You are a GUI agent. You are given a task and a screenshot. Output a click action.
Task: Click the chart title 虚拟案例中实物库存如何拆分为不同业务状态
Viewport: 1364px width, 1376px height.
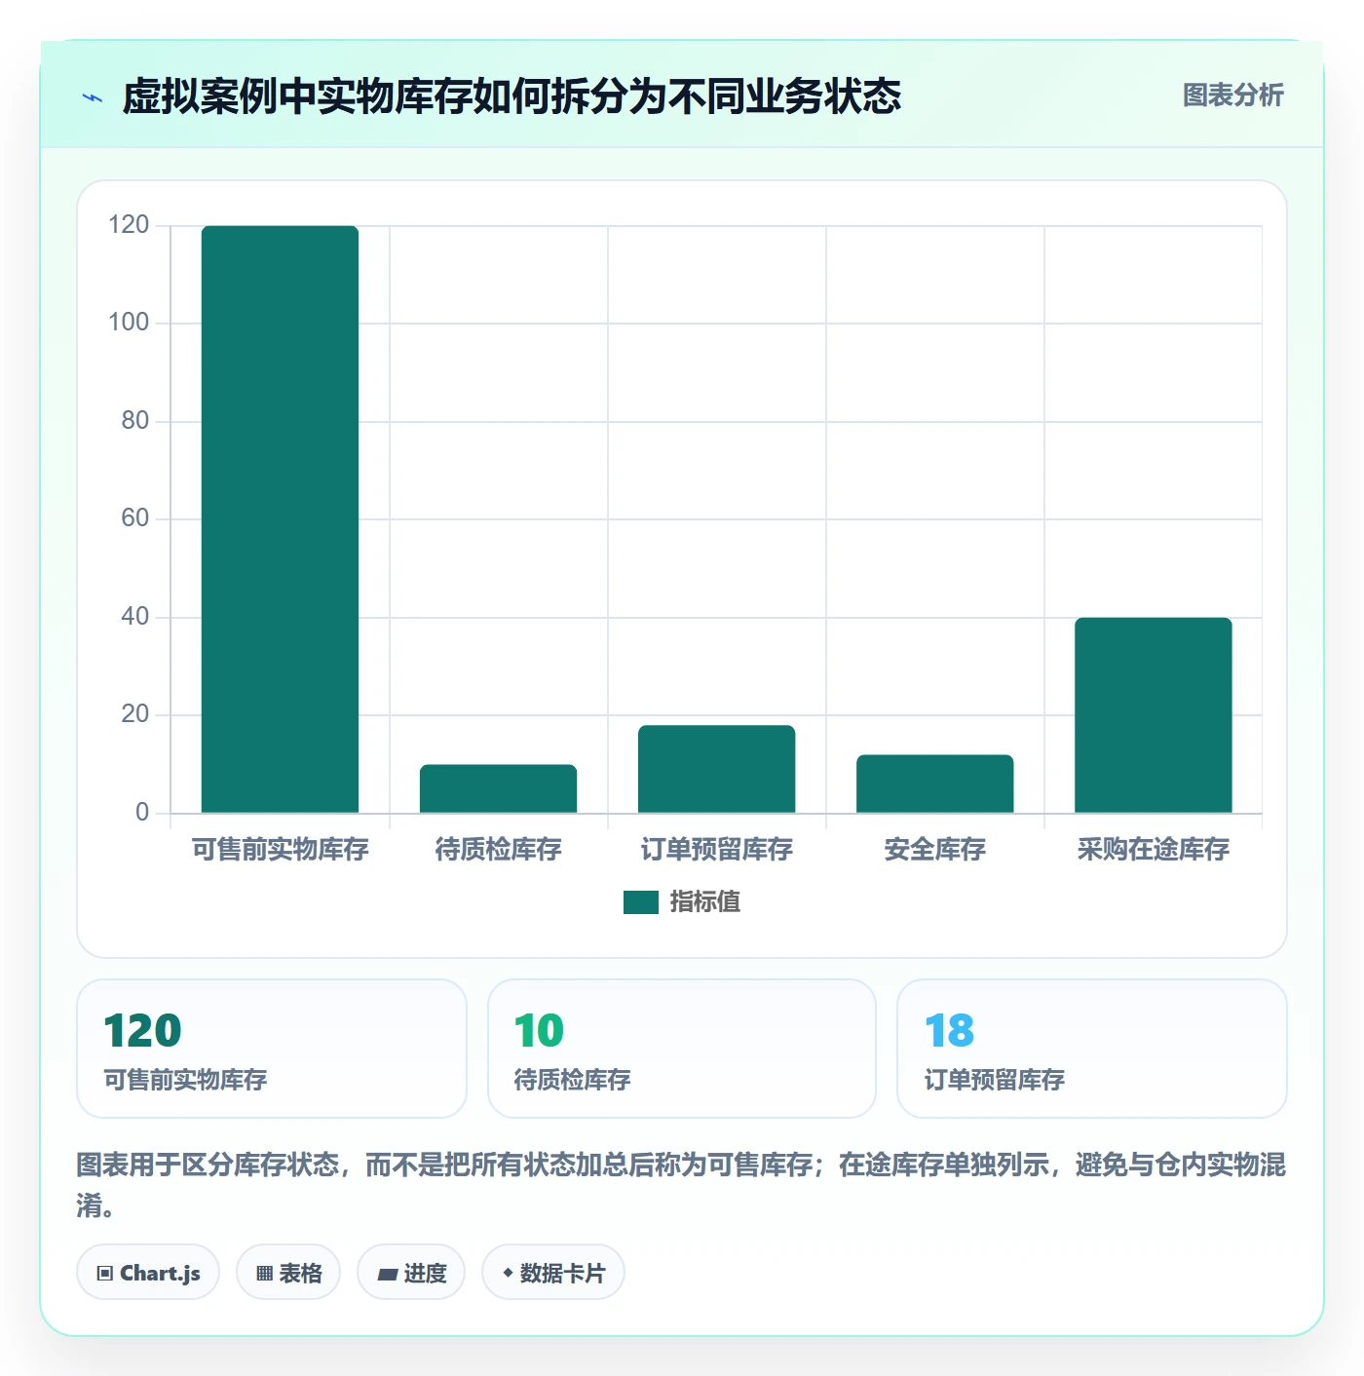pyautogui.click(x=511, y=96)
